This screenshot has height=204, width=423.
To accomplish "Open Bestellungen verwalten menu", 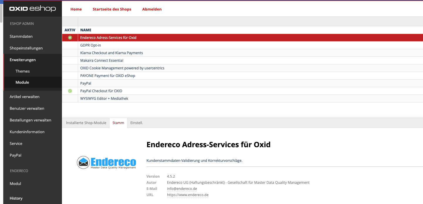I will pyautogui.click(x=30, y=120).
